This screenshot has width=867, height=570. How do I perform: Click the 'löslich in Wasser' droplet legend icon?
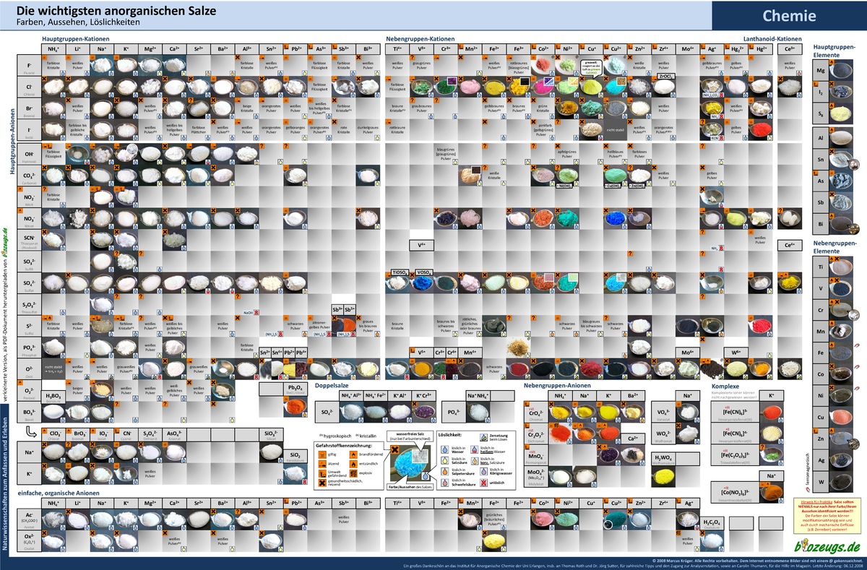pos(444,449)
